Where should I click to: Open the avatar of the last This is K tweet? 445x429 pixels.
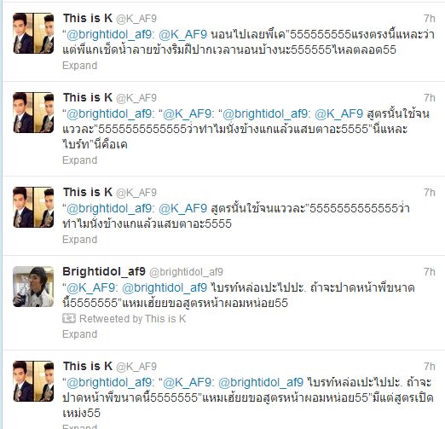tap(33, 381)
